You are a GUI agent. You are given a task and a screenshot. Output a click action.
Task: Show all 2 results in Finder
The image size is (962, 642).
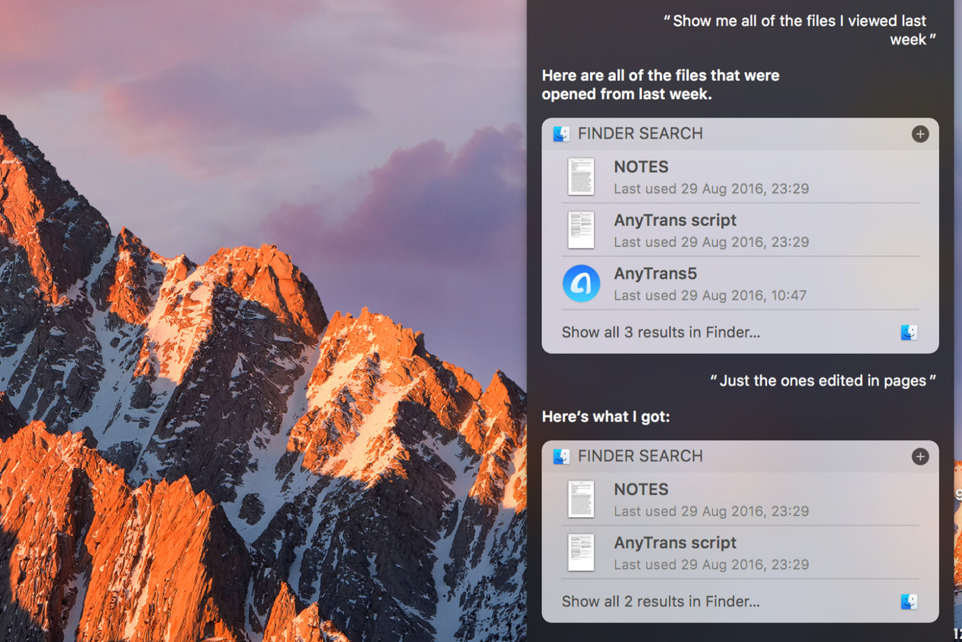pyautogui.click(x=660, y=601)
